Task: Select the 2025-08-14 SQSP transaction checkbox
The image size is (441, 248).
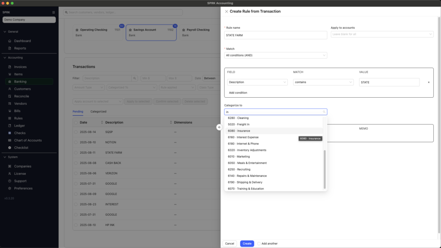Action: click(76, 132)
